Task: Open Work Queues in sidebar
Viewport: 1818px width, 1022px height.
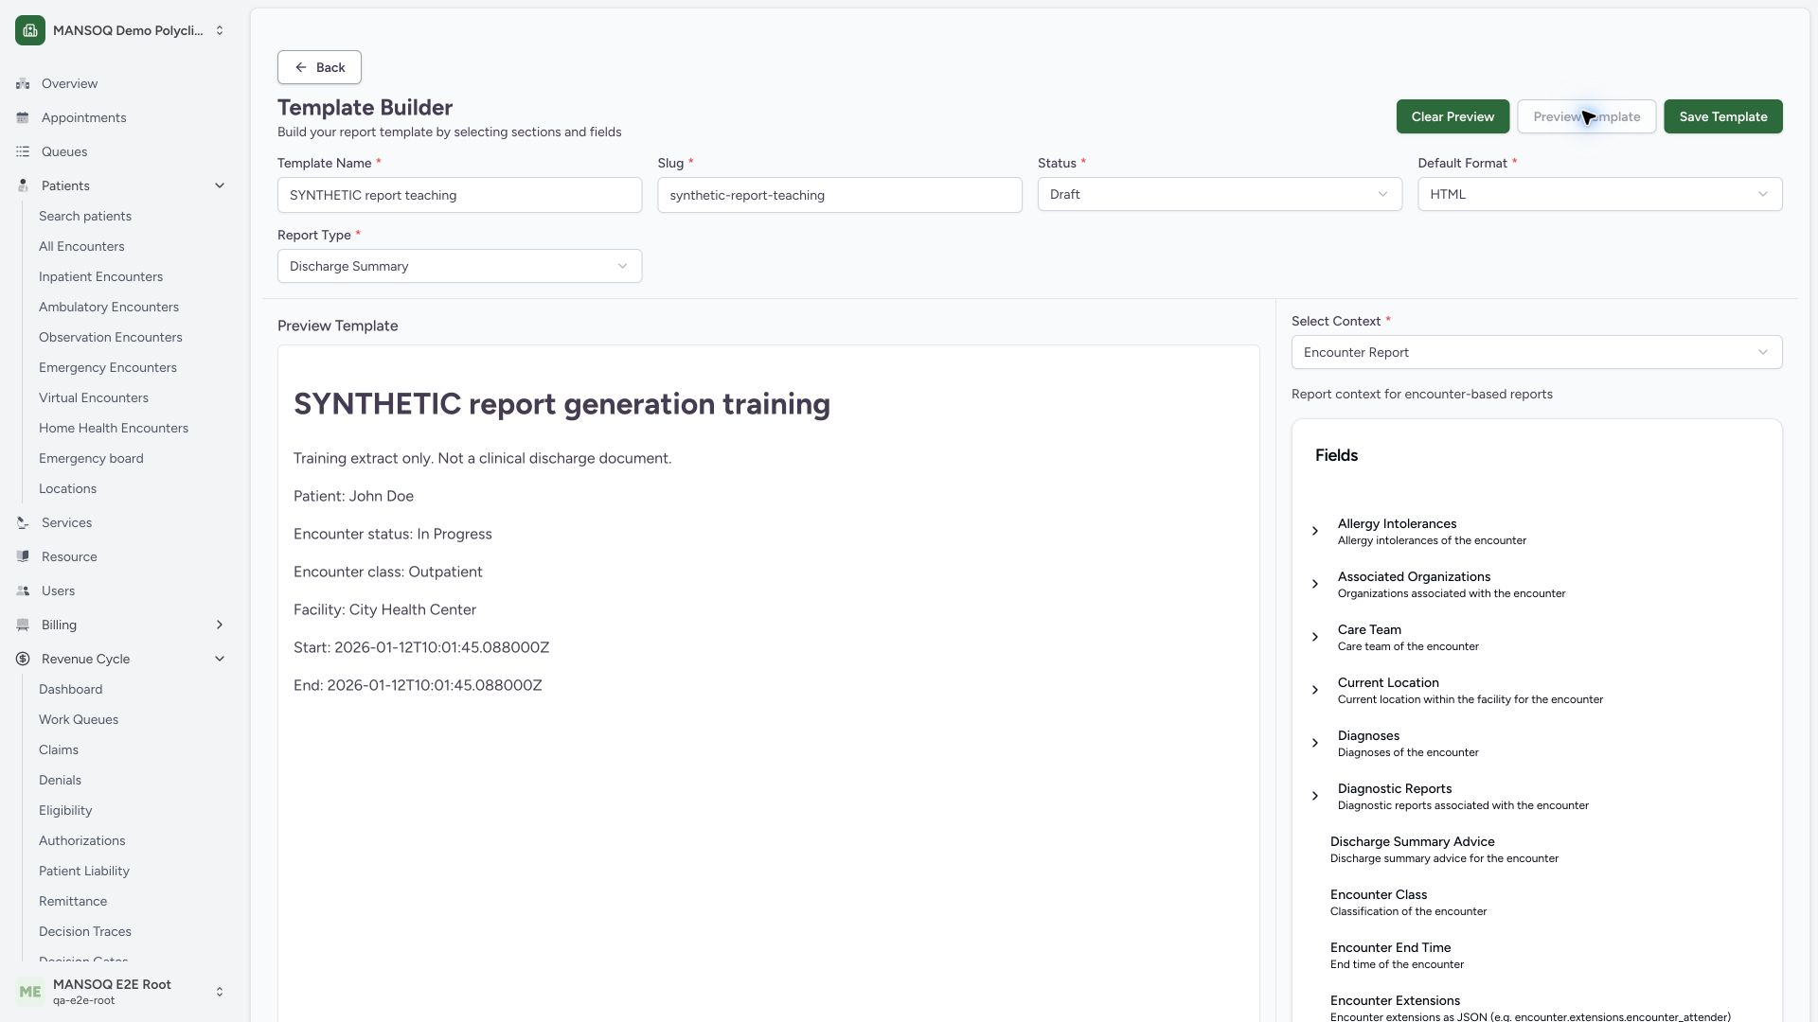Action: [79, 719]
